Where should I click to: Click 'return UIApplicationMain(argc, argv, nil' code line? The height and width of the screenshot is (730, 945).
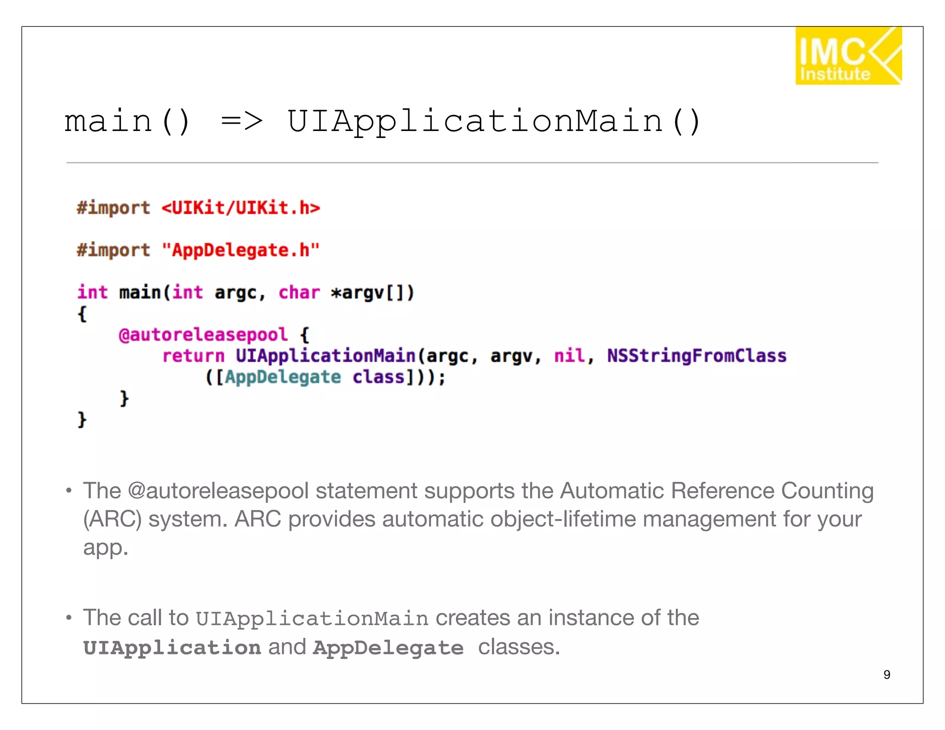[474, 356]
